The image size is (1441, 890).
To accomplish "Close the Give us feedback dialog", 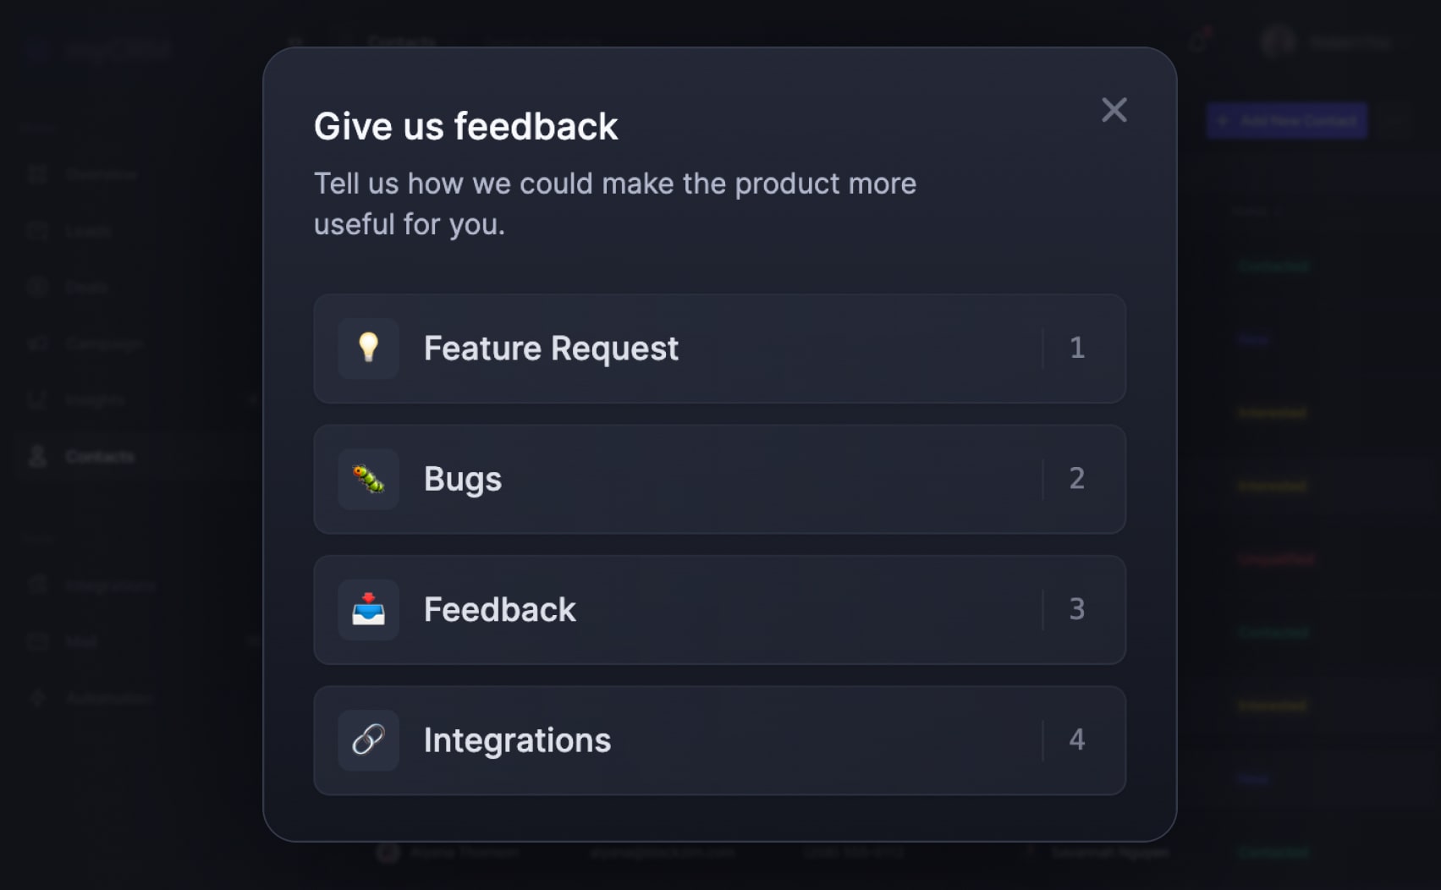I will (x=1114, y=110).
